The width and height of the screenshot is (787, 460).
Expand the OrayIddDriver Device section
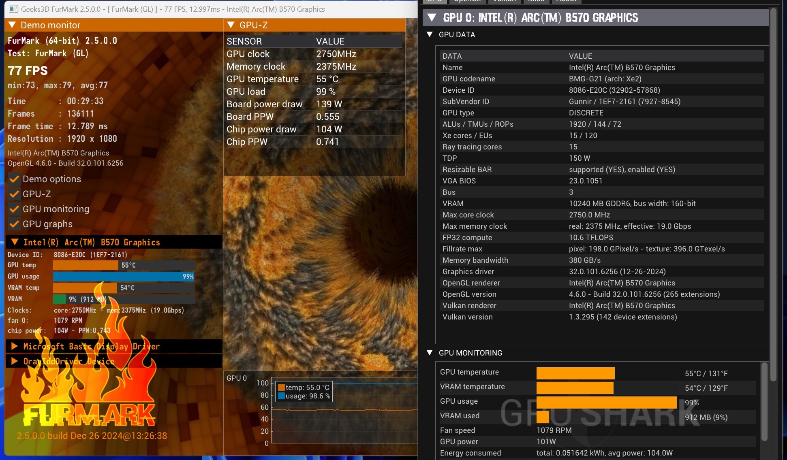(x=15, y=361)
